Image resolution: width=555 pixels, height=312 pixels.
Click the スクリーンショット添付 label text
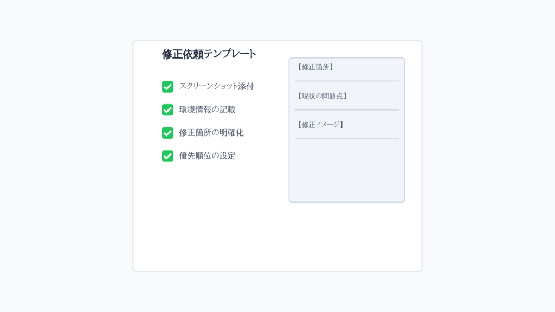click(x=216, y=86)
